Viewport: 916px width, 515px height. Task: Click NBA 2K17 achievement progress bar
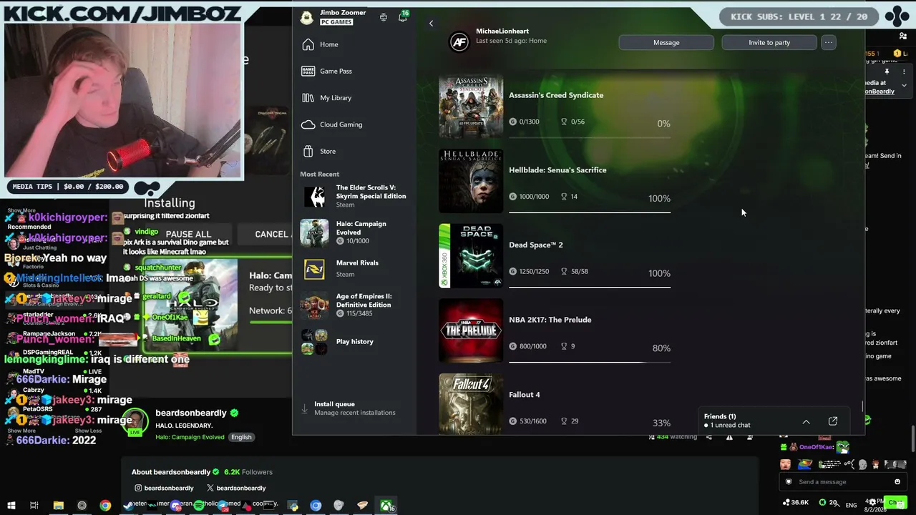pos(590,362)
